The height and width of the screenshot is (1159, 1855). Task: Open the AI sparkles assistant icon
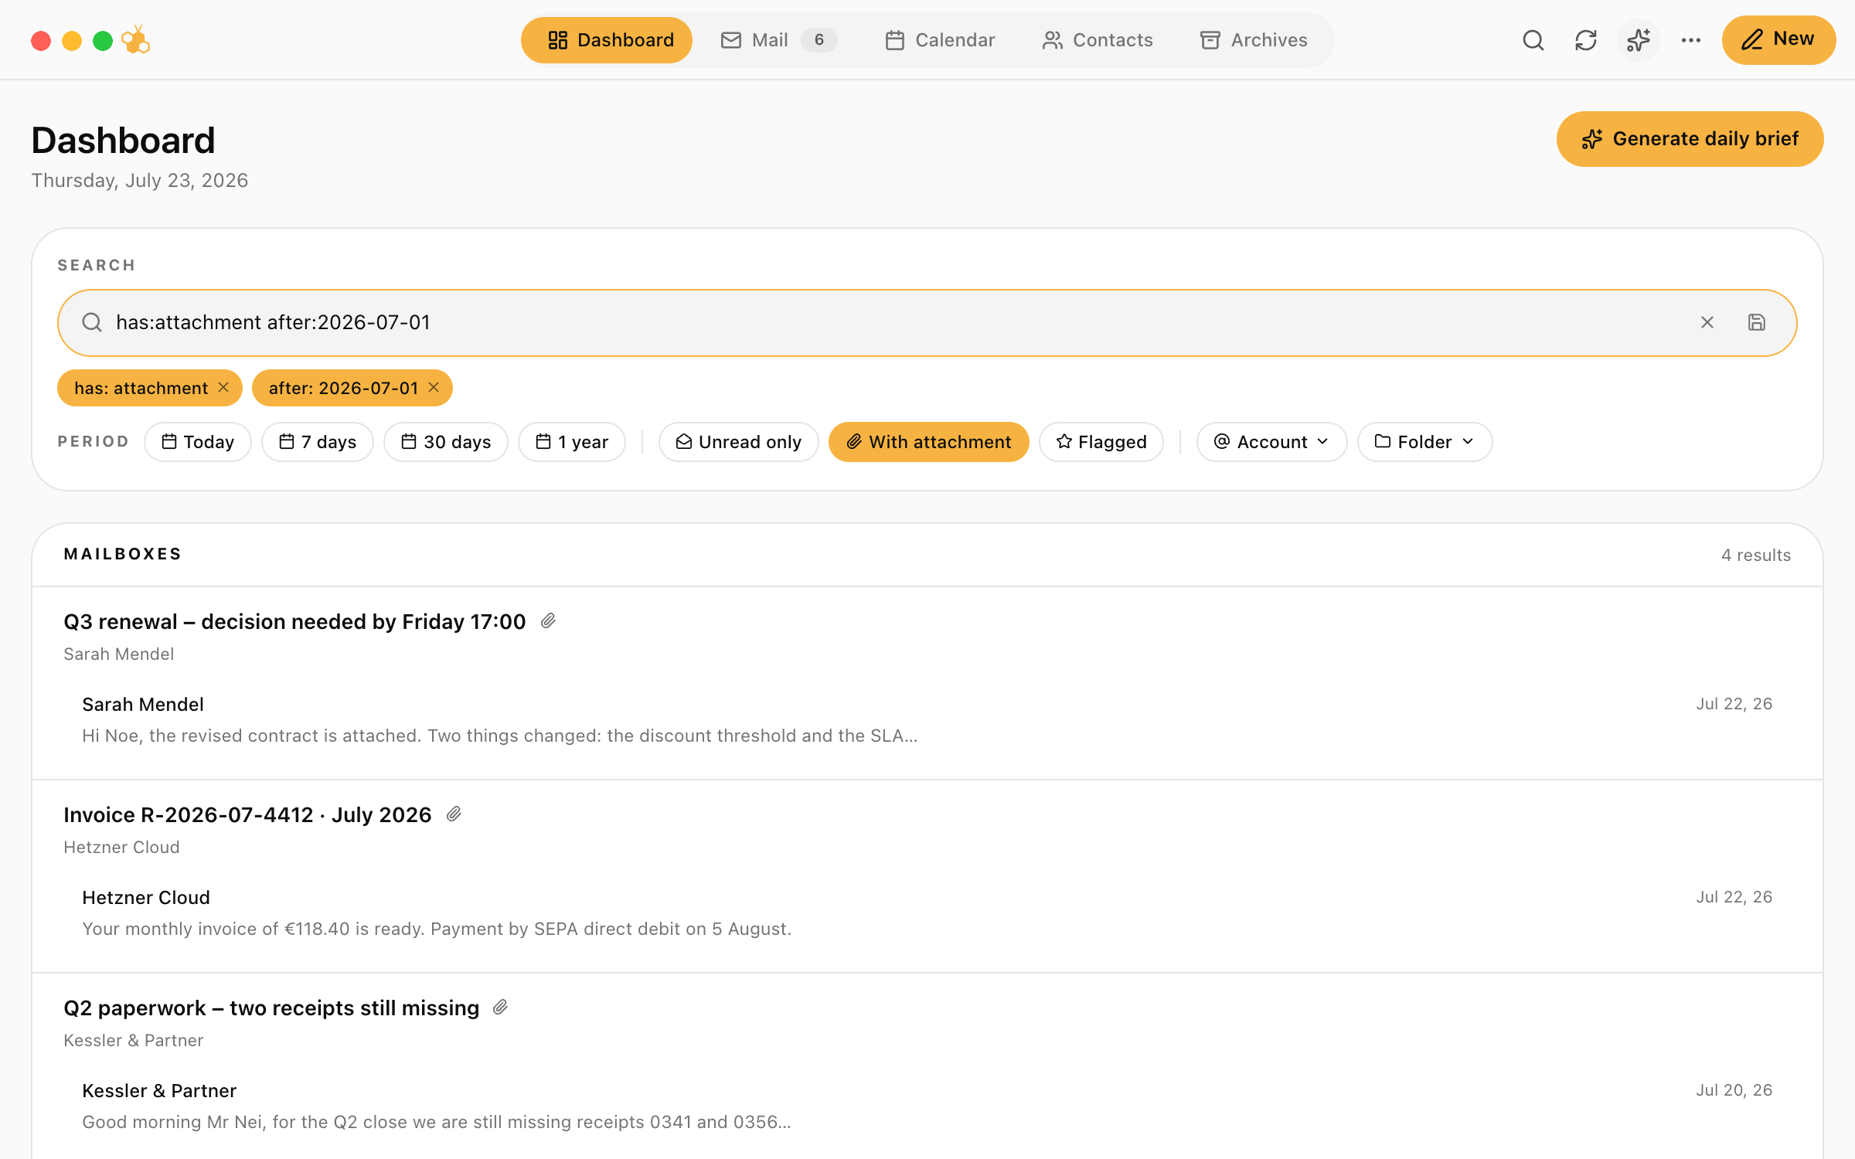(x=1639, y=40)
